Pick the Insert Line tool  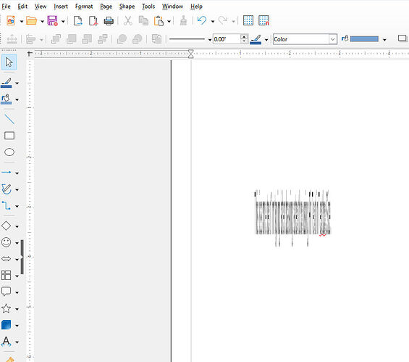(x=9, y=119)
